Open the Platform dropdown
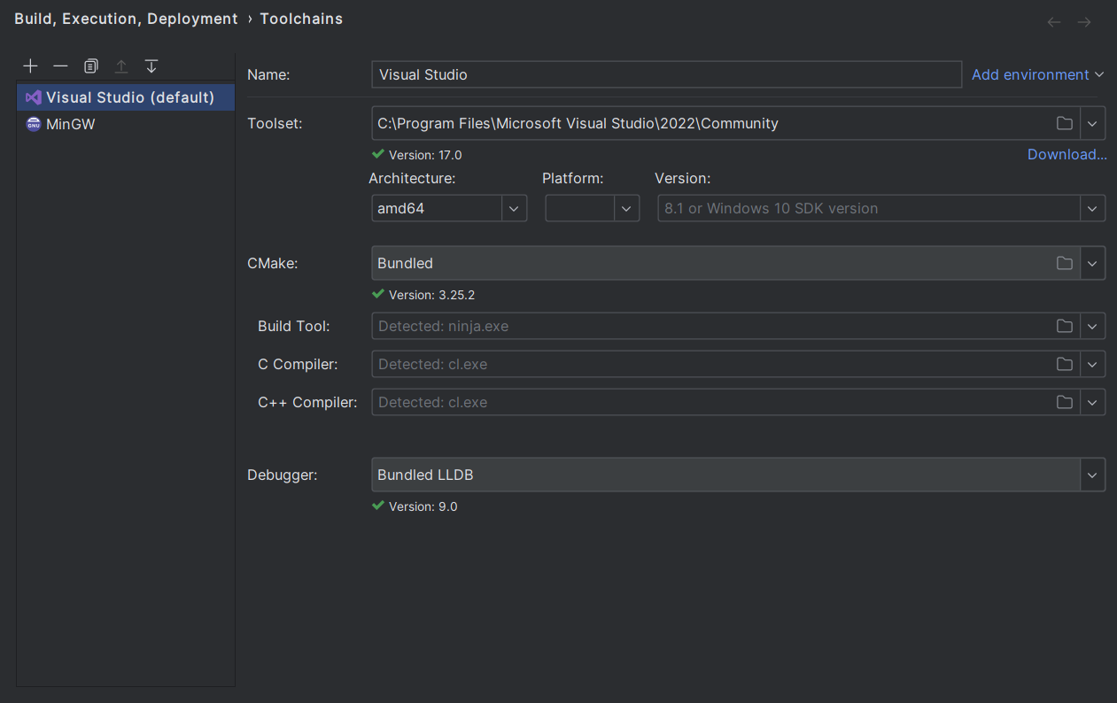 (x=626, y=209)
